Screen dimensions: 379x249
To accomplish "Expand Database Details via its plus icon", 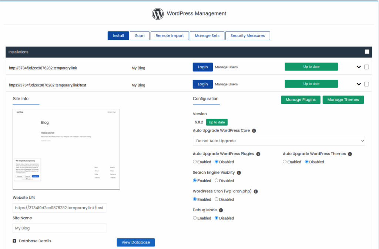I will (14, 241).
